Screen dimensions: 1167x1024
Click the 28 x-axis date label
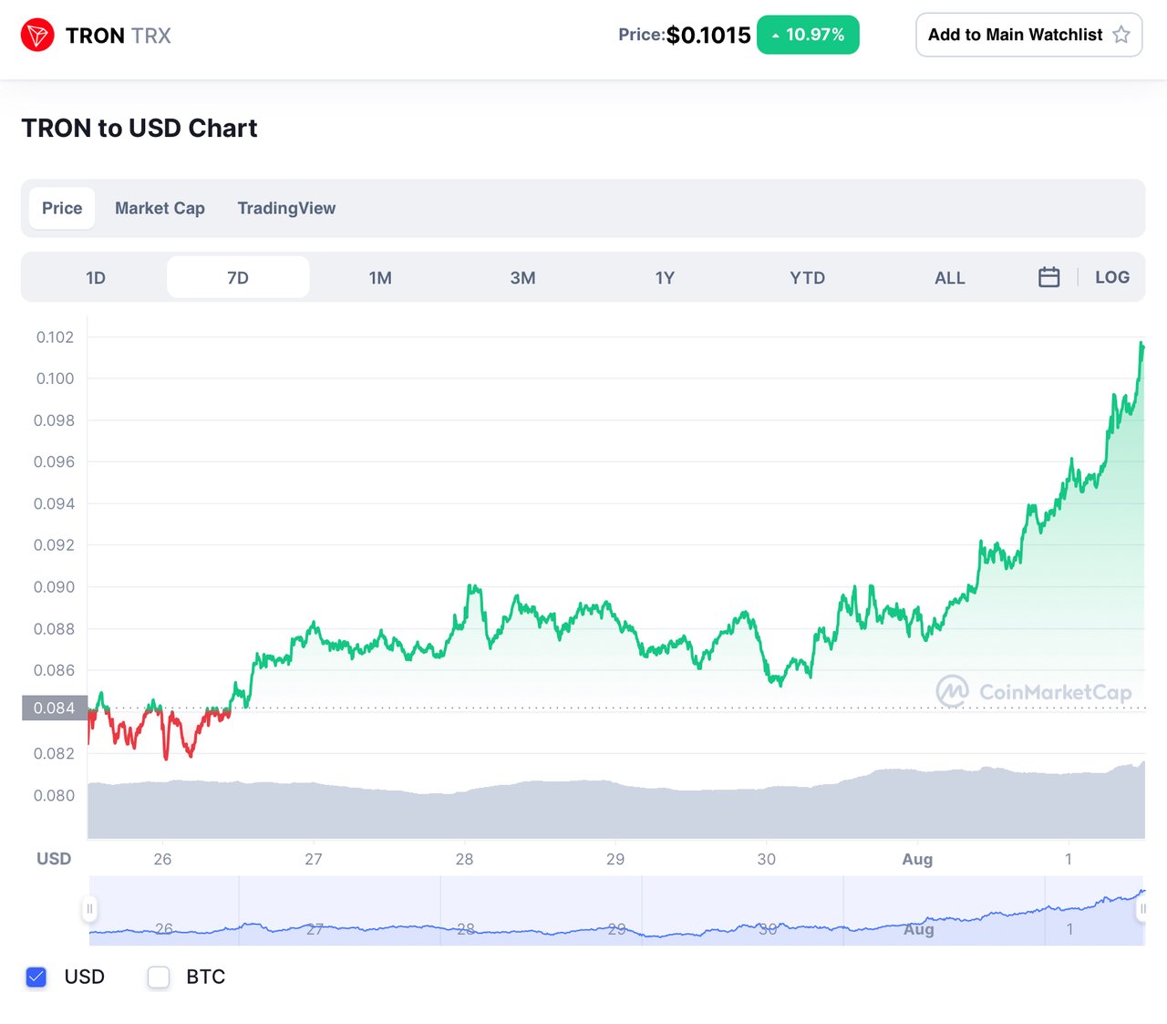pos(464,859)
